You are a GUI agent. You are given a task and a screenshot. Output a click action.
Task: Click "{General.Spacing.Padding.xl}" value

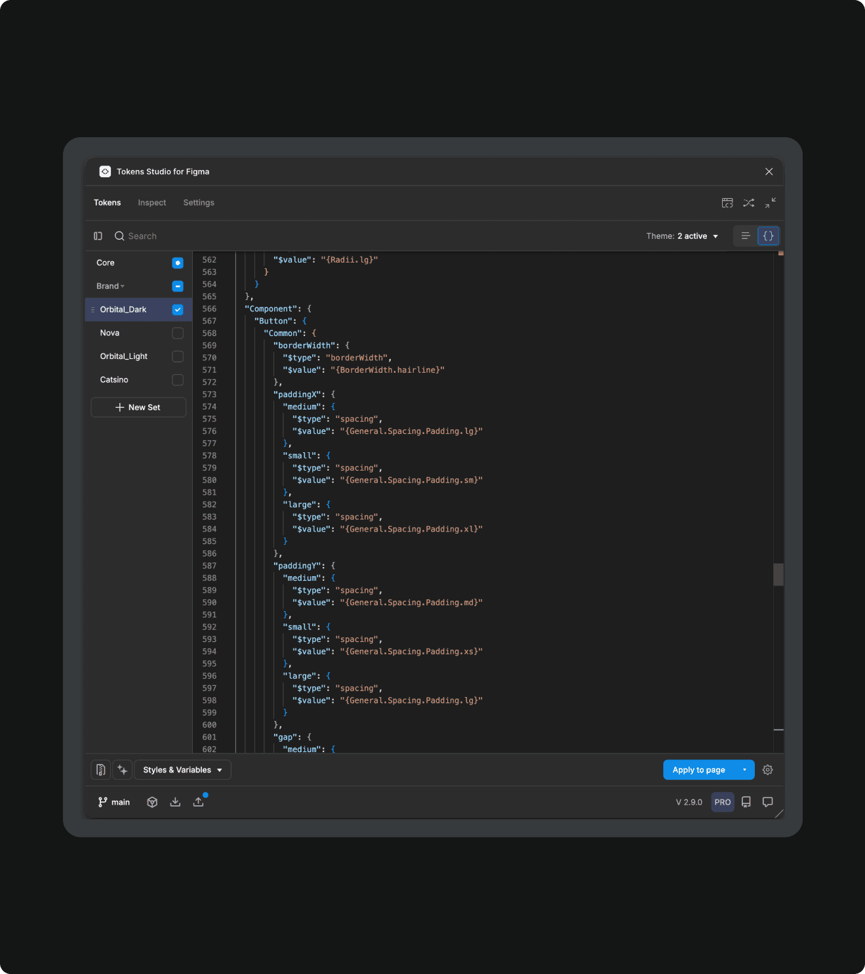point(411,529)
